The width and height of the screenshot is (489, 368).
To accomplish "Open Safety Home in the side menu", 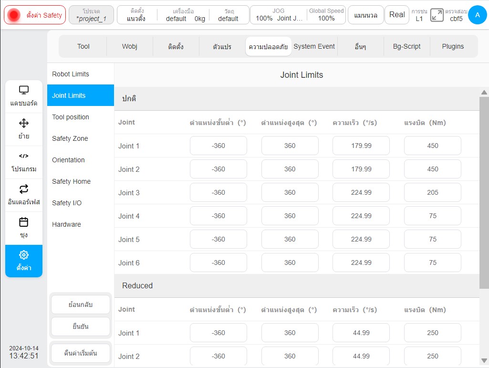I will (x=81, y=181).
